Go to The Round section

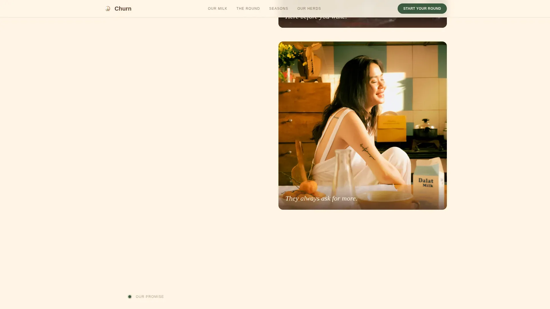248,9
